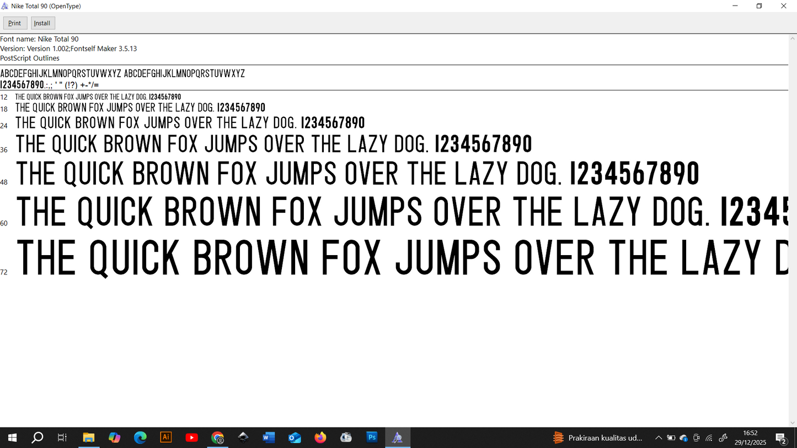This screenshot has width=797, height=448.
Task: Launch Microsoft Word from the taskbar
Action: [269, 438]
